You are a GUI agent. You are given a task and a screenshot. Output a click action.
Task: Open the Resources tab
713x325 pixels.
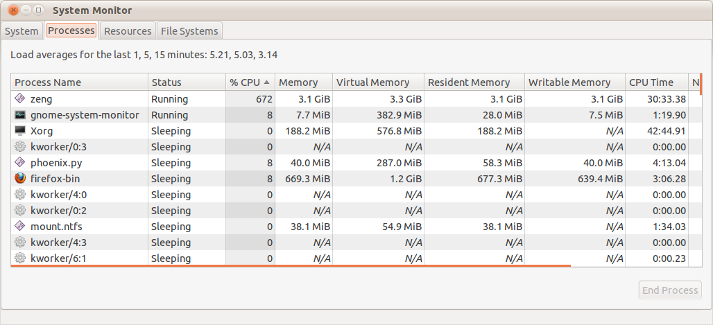(128, 31)
